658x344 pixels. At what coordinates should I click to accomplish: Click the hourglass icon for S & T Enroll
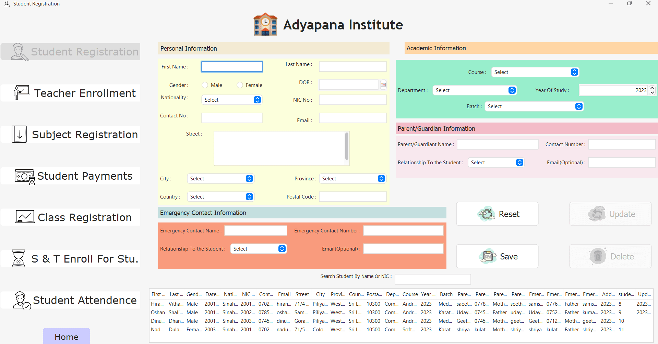(19, 258)
